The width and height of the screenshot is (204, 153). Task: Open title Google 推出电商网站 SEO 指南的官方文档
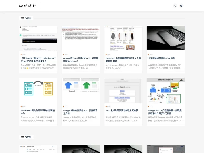(x=80, y=112)
